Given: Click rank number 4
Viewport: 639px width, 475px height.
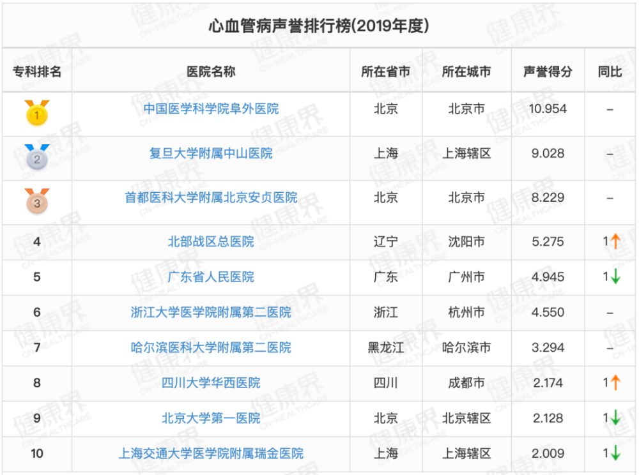Looking at the screenshot, I should pyautogui.click(x=37, y=241).
